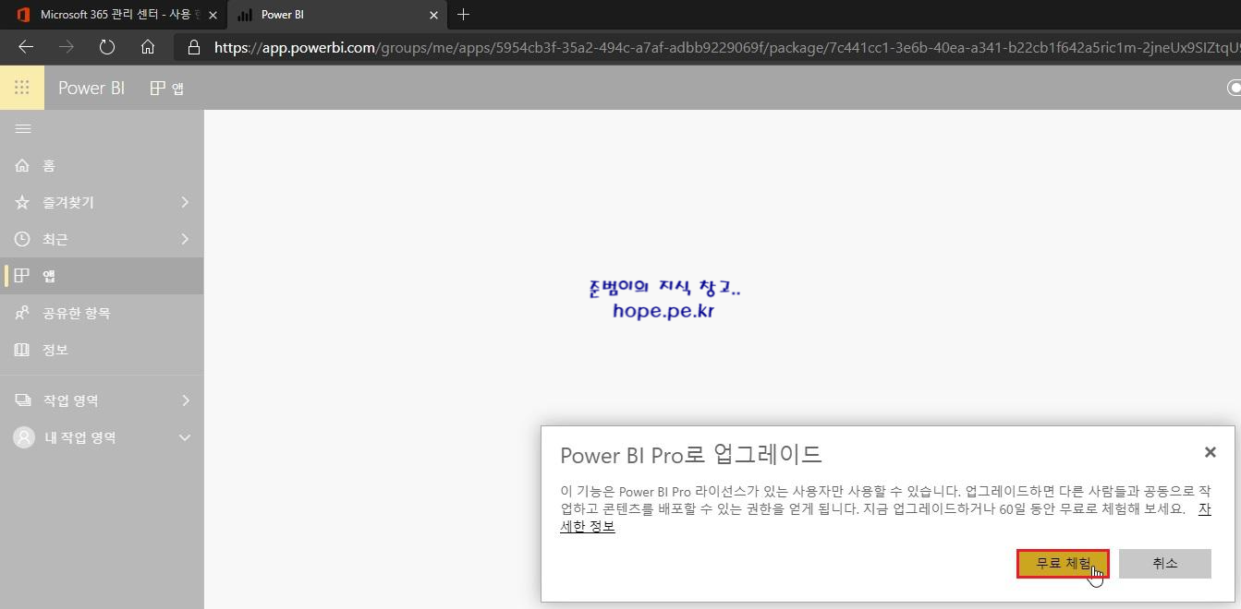This screenshot has width=1241, height=609.
Task: Click the Office favicon on first tab
Action: point(23,15)
